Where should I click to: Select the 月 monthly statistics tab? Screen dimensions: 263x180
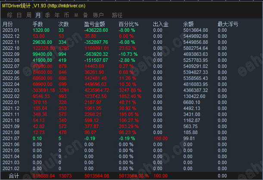pos(38,15)
